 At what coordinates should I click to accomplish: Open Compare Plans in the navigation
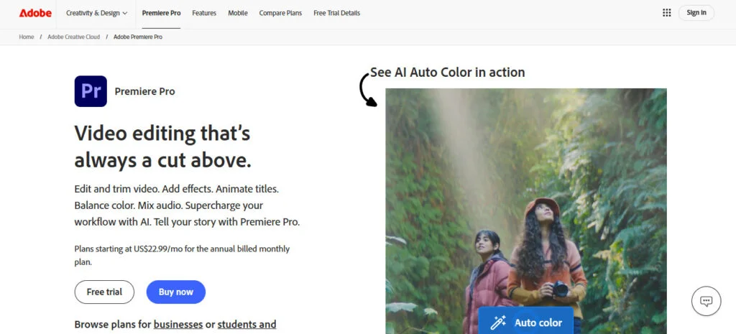[280, 13]
